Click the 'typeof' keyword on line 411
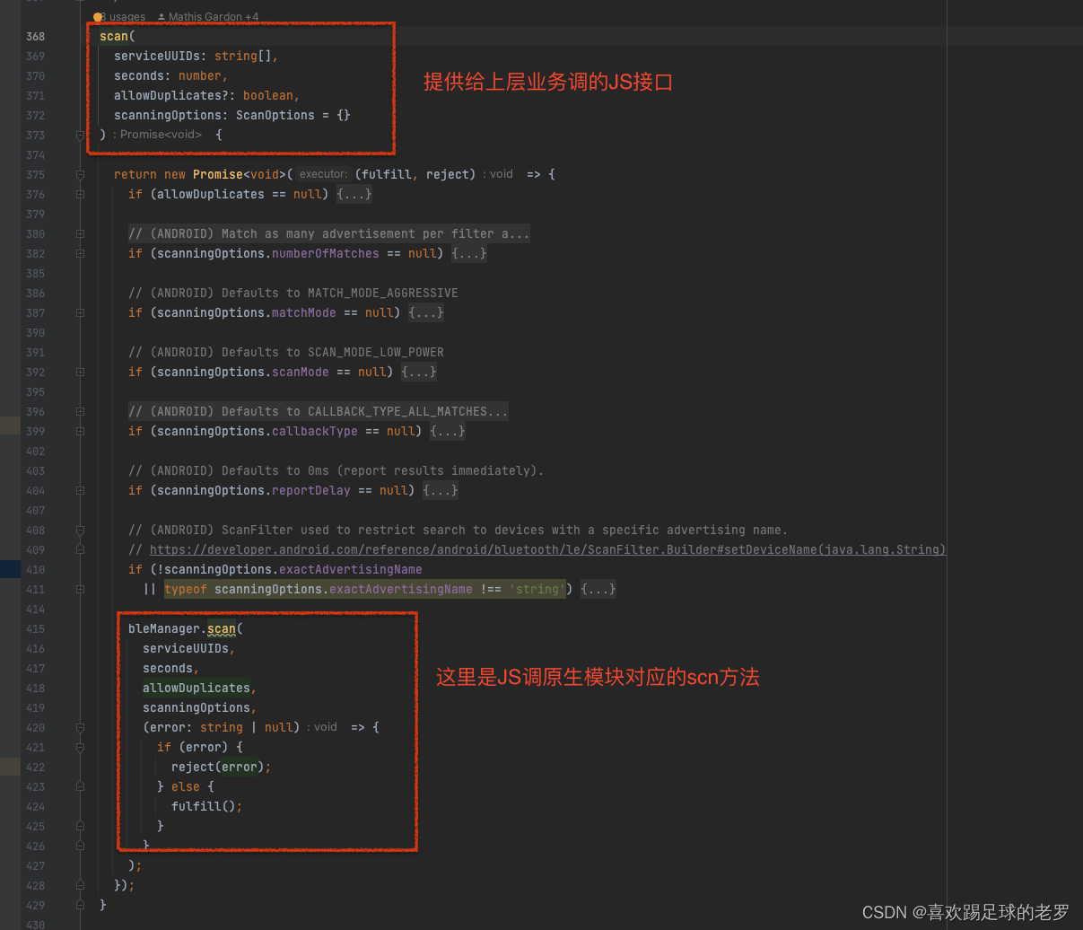This screenshot has width=1083, height=930. [186, 590]
